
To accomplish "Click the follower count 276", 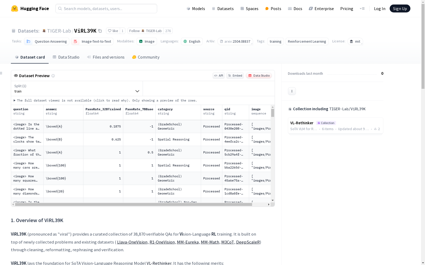I will tap(168, 31).
